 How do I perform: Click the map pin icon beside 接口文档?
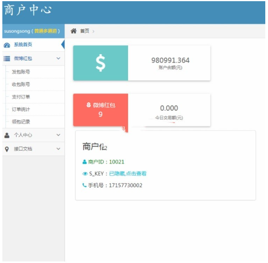click(7, 149)
